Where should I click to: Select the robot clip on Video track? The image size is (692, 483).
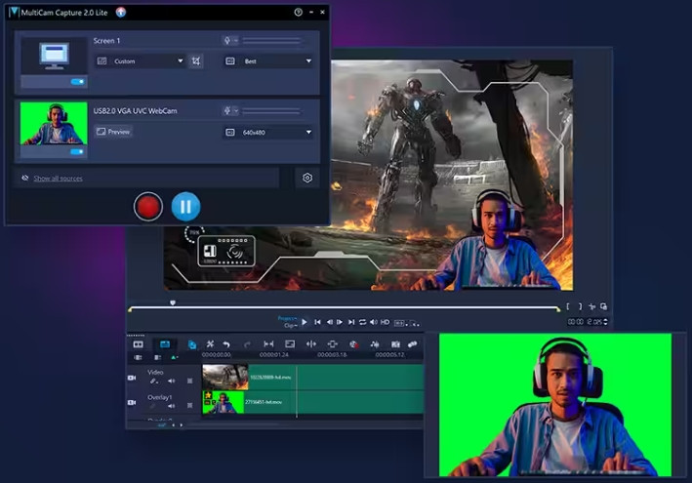pyautogui.click(x=225, y=378)
